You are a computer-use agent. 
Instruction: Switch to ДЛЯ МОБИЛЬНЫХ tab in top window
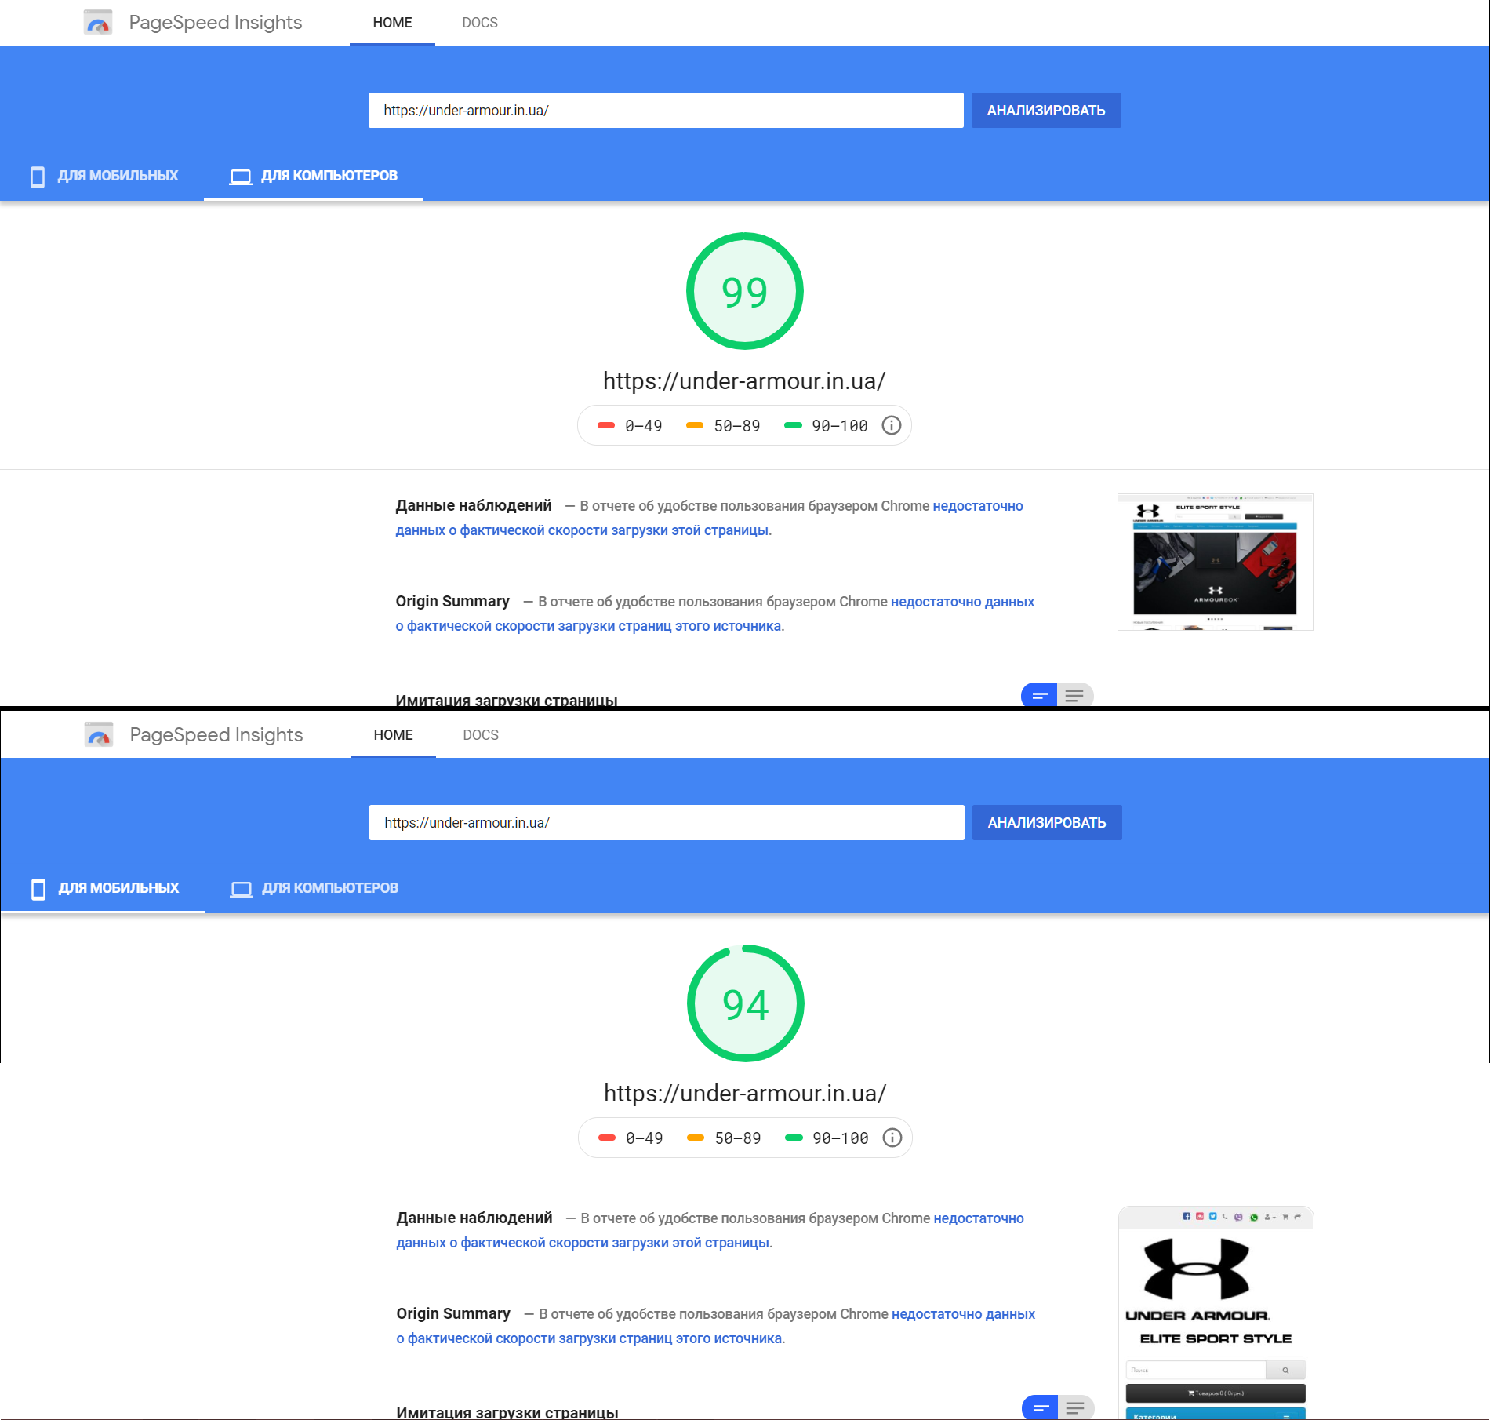(104, 176)
